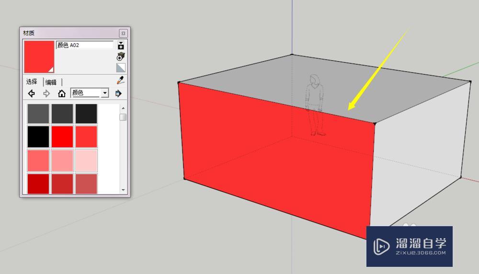Click the human scale figure in model

[315, 105]
